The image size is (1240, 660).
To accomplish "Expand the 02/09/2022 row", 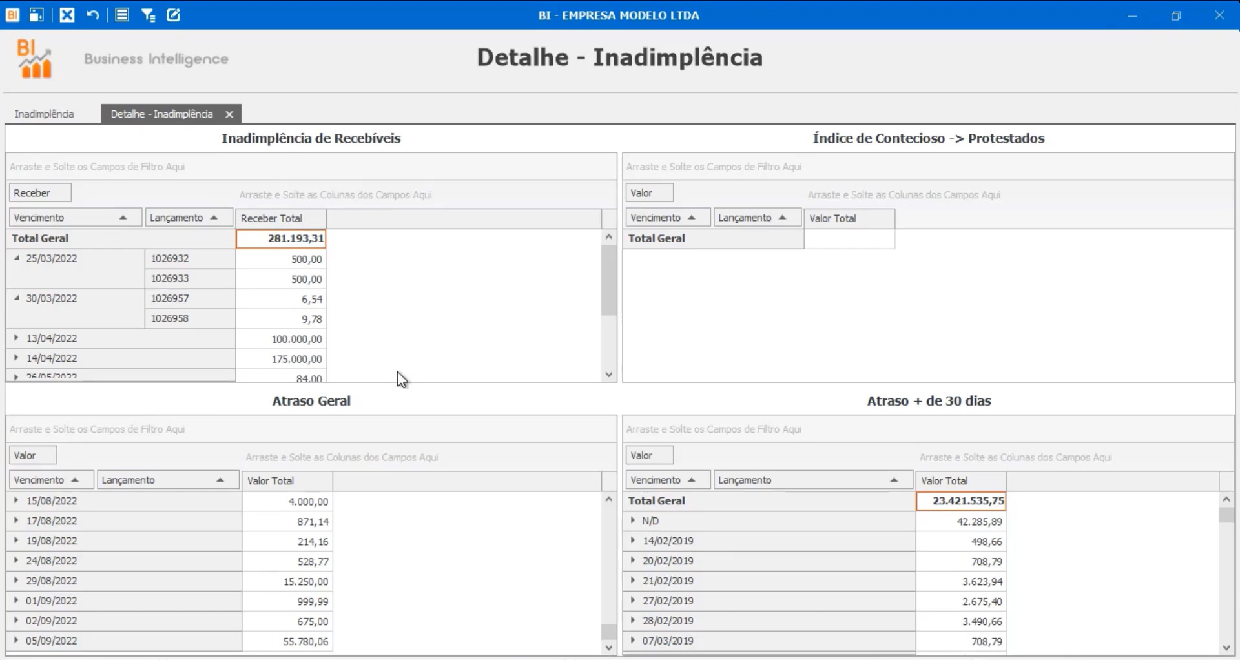I will (17, 621).
